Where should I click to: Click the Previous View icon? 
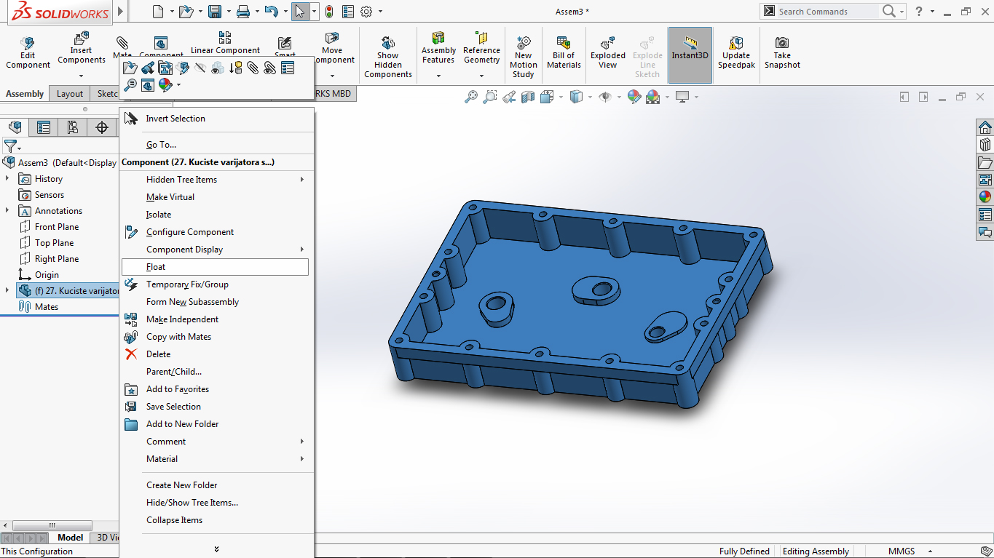coord(509,96)
